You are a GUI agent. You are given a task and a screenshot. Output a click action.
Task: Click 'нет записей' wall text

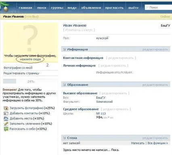tap(71, 143)
